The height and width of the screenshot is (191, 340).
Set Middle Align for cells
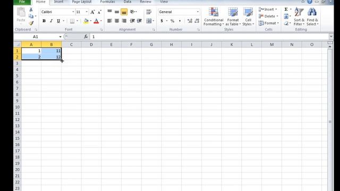pyautogui.click(x=117, y=12)
